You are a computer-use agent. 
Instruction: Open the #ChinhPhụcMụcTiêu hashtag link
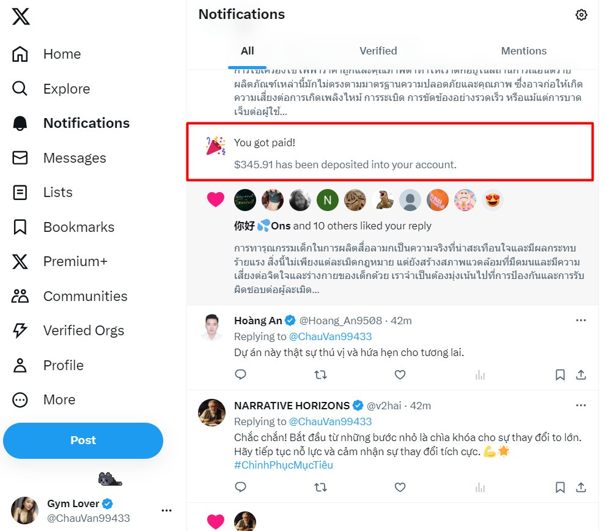(x=283, y=465)
